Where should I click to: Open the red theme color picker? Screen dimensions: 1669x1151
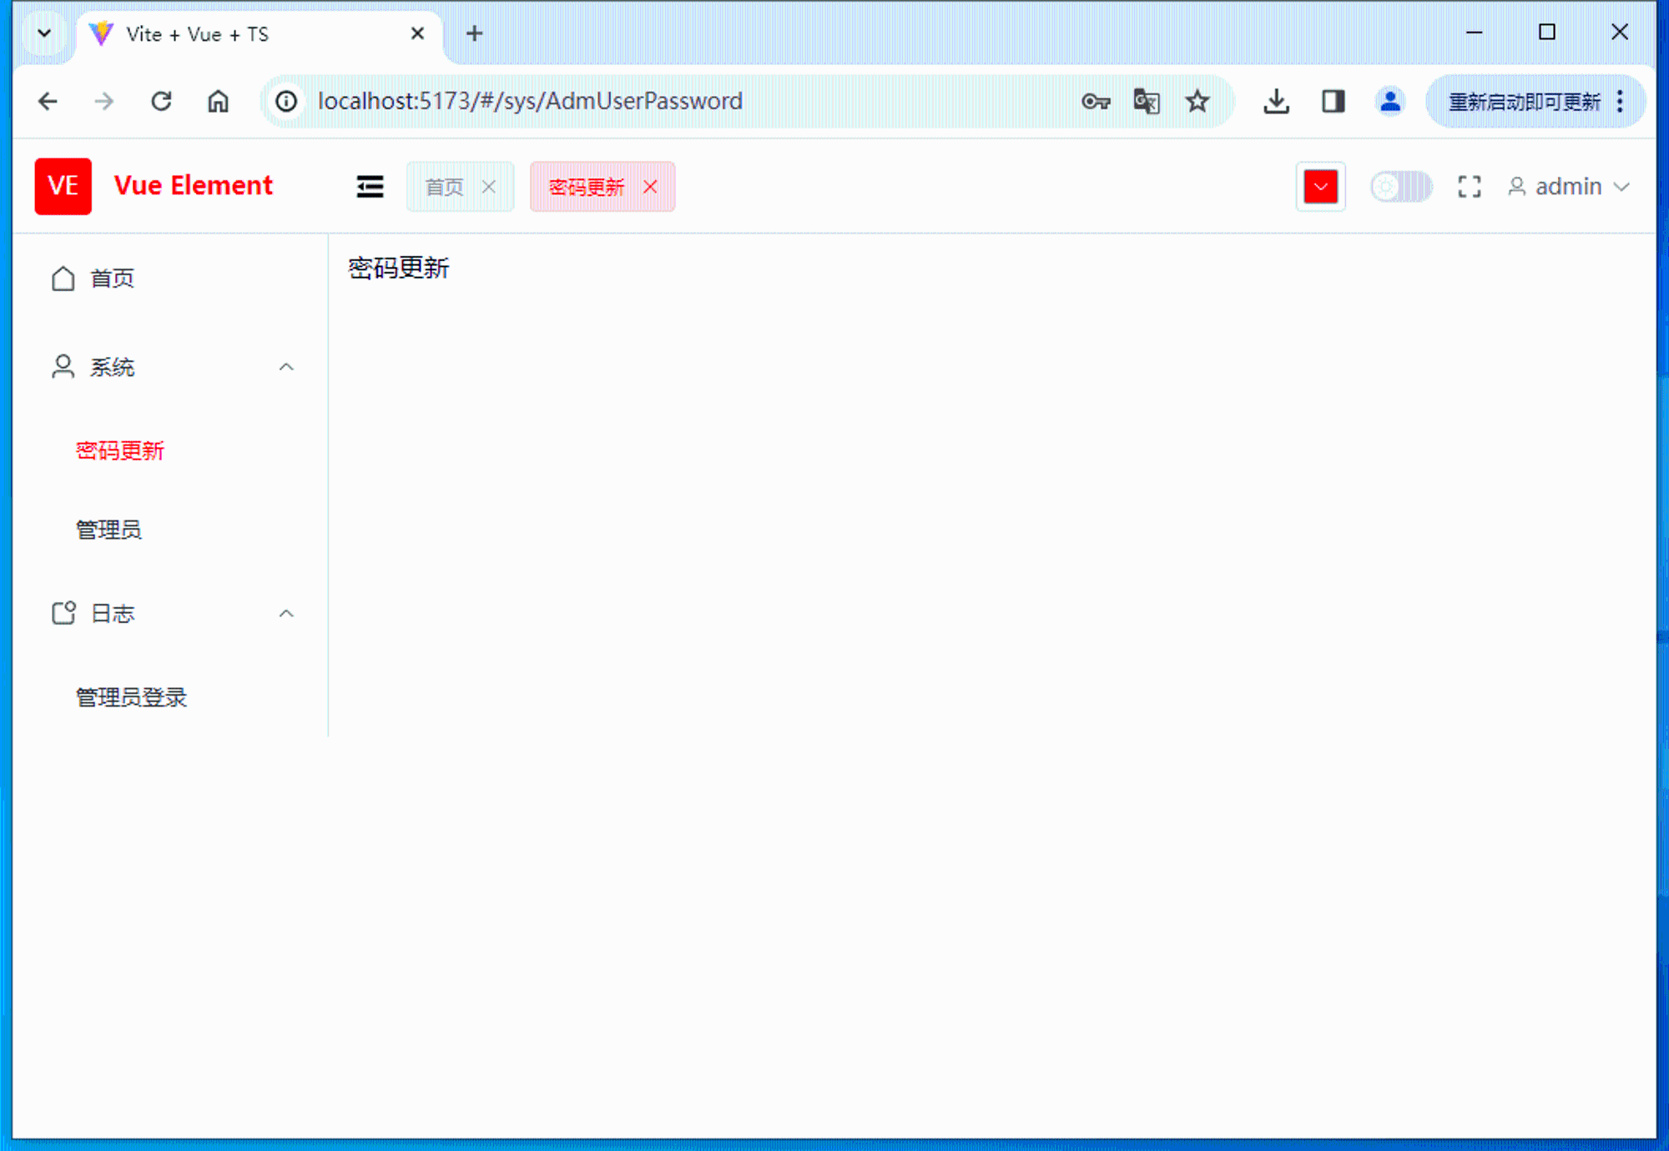pos(1320,186)
